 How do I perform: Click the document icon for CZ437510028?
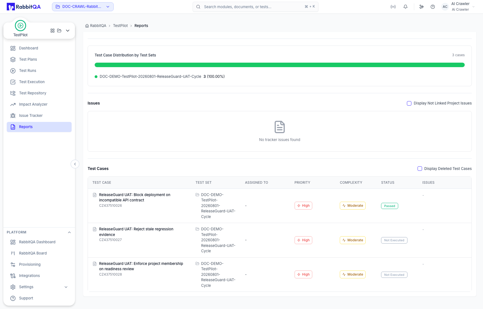95,264
